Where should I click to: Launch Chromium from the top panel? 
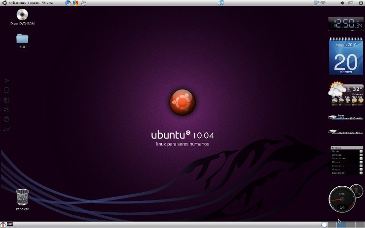coord(68,3)
